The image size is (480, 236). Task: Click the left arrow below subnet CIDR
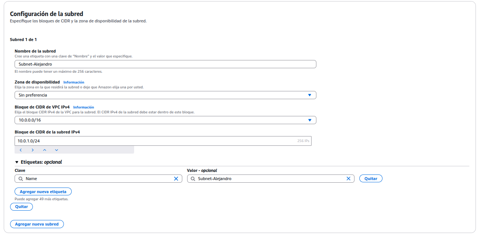click(x=21, y=150)
